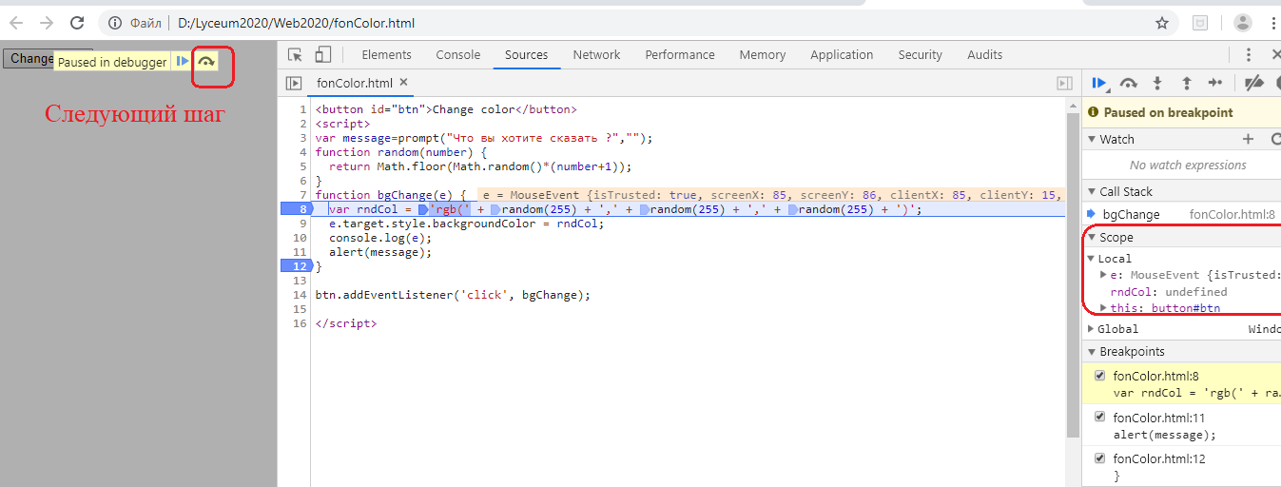Disable the fonColor.html:11 breakpoint checkbox
Viewport: 1281px width, 487px height.
[1100, 418]
